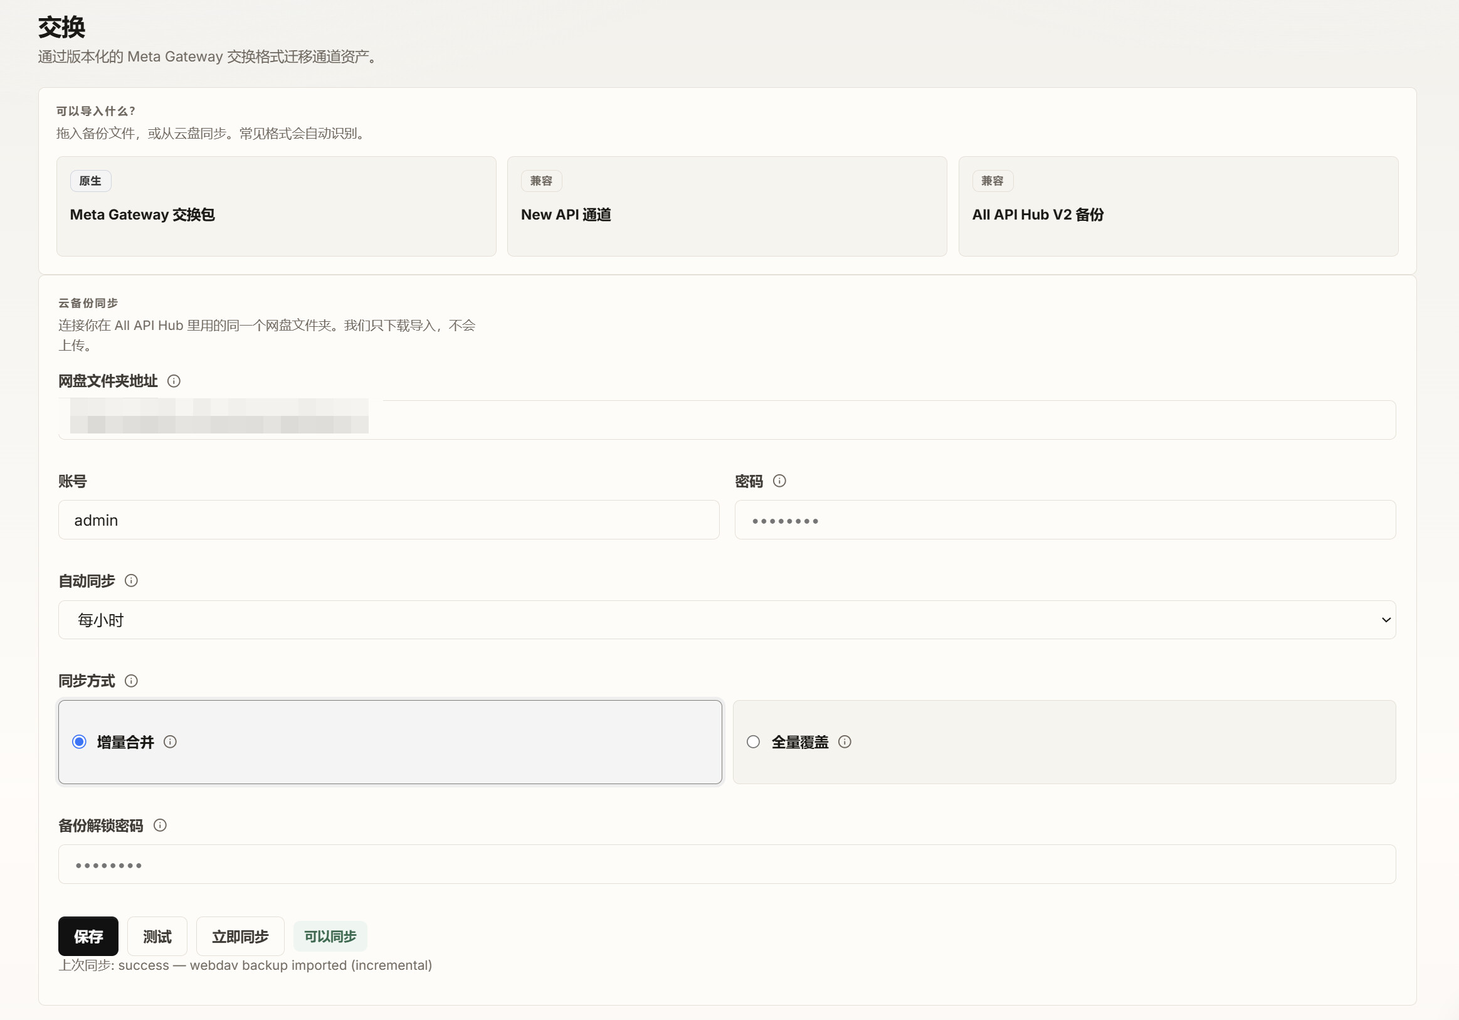Focus the 账号 field containing admin
Image resolution: width=1459 pixels, height=1020 pixels.
click(389, 520)
